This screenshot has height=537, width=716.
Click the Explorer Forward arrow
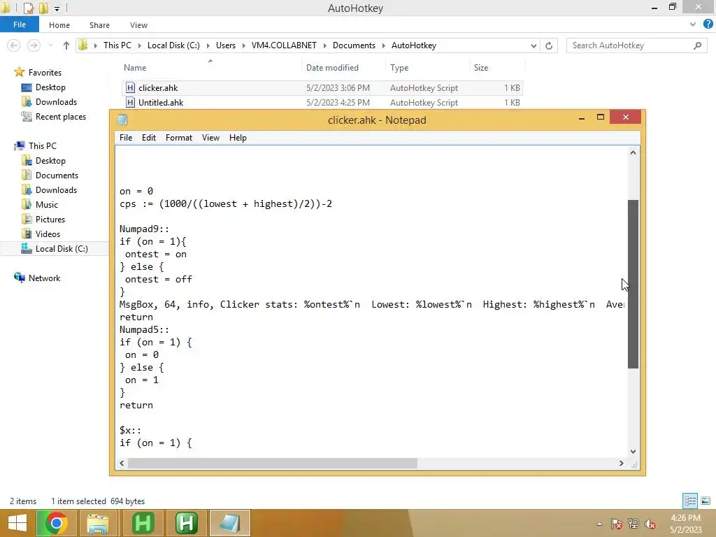click(34, 45)
